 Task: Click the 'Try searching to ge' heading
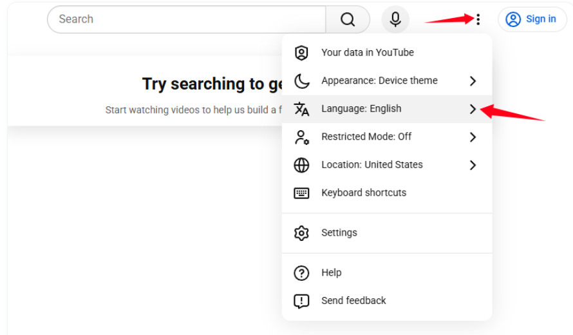(x=212, y=84)
